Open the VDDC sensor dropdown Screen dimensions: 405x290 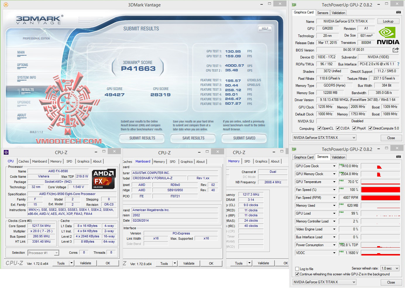coord(334,253)
